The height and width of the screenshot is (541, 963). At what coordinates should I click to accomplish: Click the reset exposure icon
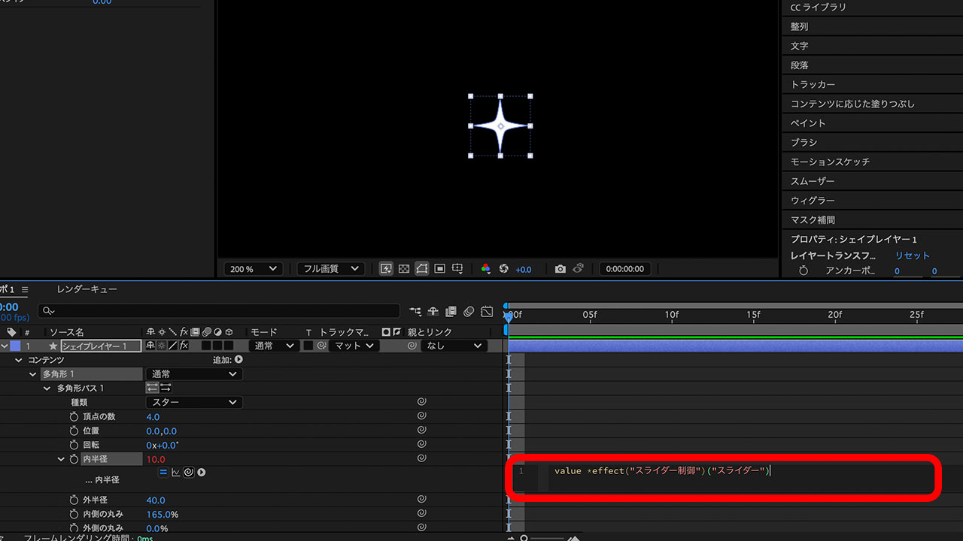tap(504, 269)
